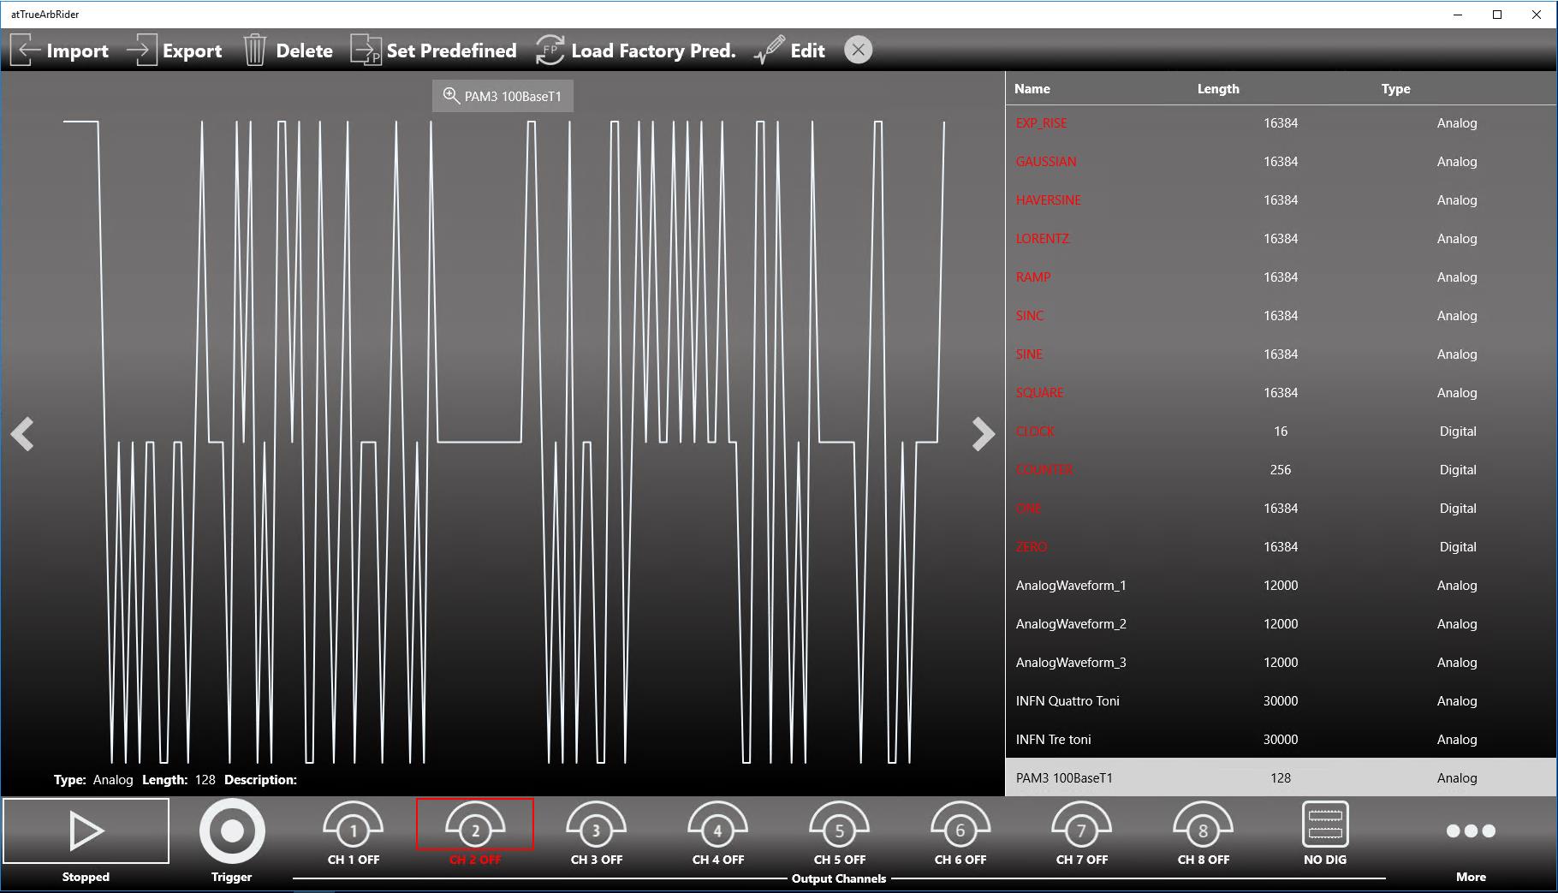The image size is (1558, 893).
Task: Click the Set Predefined icon
Action: (x=366, y=51)
